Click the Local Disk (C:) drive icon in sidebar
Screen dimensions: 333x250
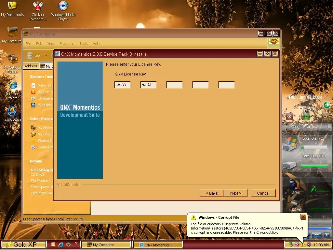coord(290,144)
